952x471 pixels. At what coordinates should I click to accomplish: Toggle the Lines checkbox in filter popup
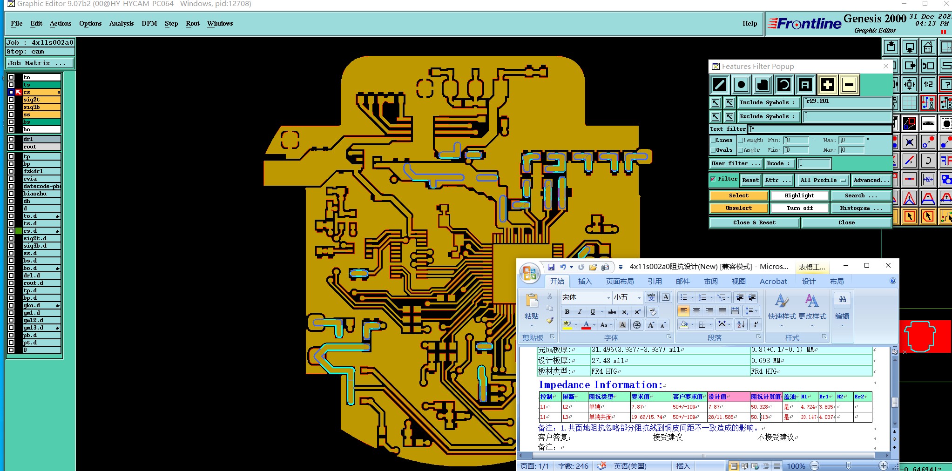(x=713, y=140)
